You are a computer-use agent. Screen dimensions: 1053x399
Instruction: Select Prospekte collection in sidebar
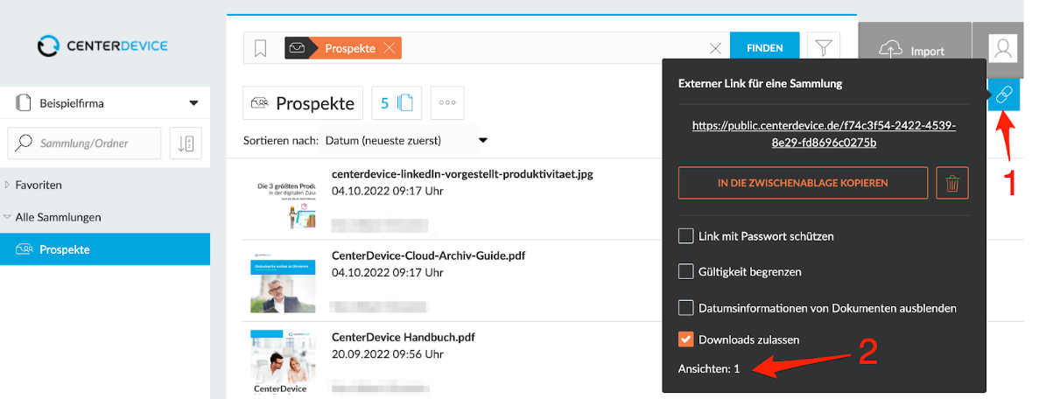click(x=105, y=249)
